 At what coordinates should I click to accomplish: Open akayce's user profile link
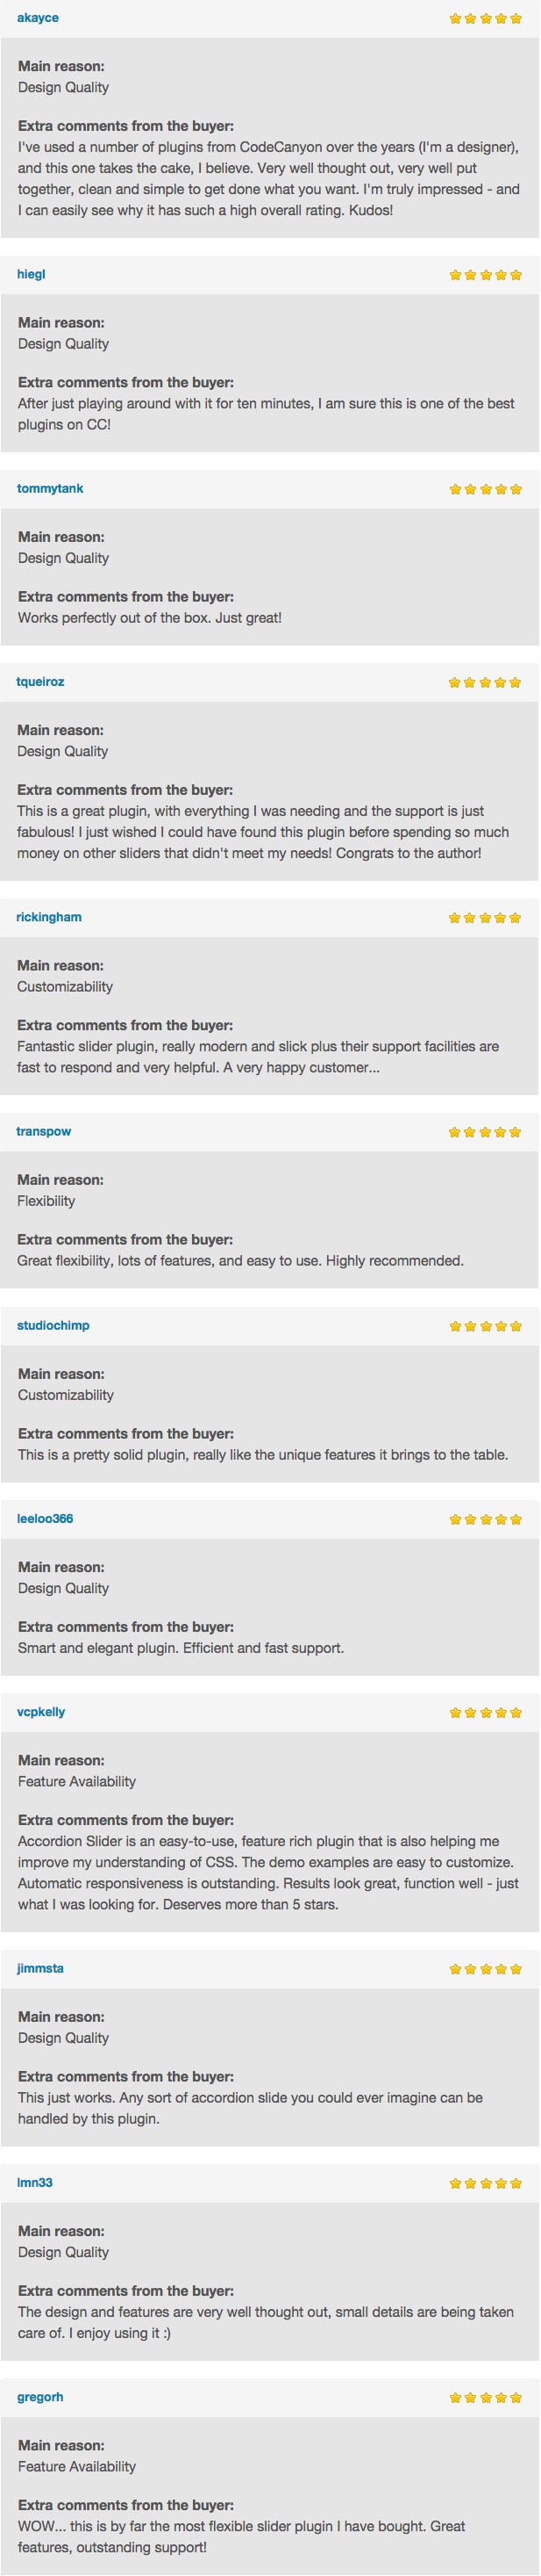(38, 18)
